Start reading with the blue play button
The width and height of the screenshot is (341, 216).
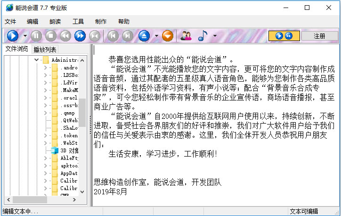point(13,36)
